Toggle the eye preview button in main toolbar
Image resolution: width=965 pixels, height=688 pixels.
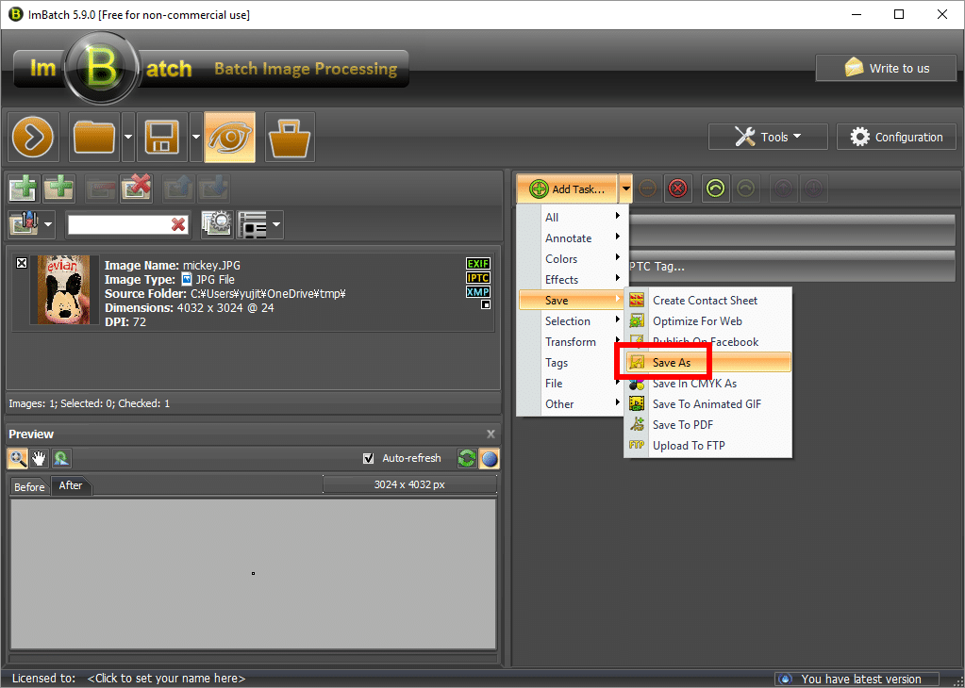click(x=229, y=138)
